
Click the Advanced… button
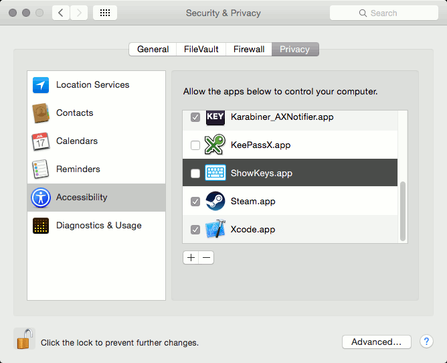tap(376, 342)
